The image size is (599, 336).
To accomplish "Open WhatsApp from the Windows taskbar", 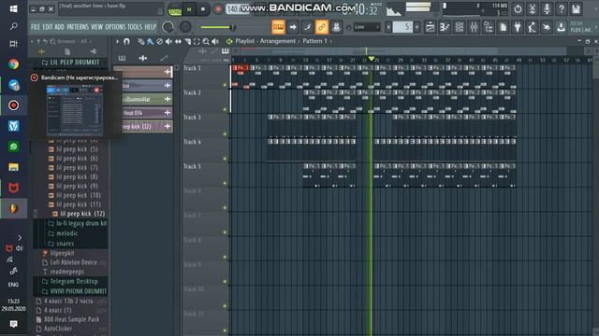I will click(x=14, y=147).
